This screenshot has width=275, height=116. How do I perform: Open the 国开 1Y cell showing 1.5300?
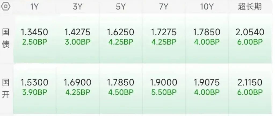[x=34, y=82]
